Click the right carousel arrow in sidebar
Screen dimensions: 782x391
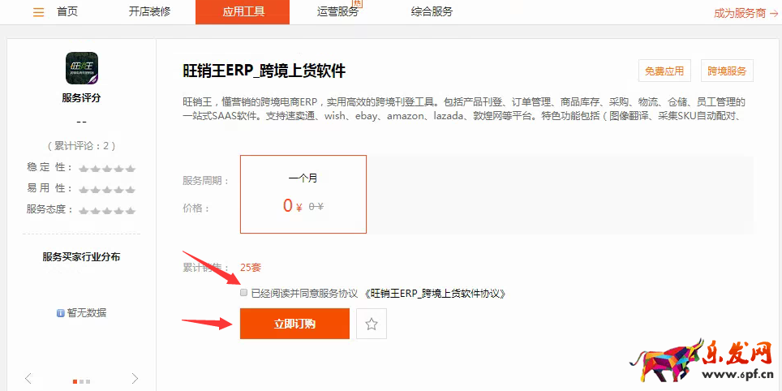point(135,378)
